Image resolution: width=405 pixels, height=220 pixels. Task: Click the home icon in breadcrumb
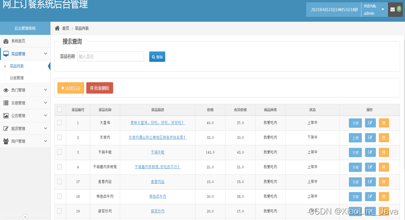click(x=57, y=28)
